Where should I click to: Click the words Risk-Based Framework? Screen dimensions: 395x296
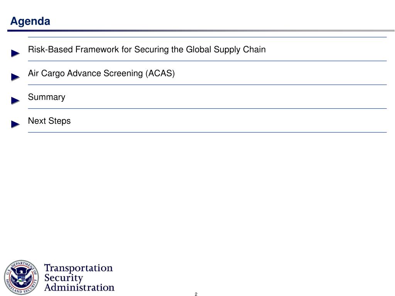[x=73, y=49]
